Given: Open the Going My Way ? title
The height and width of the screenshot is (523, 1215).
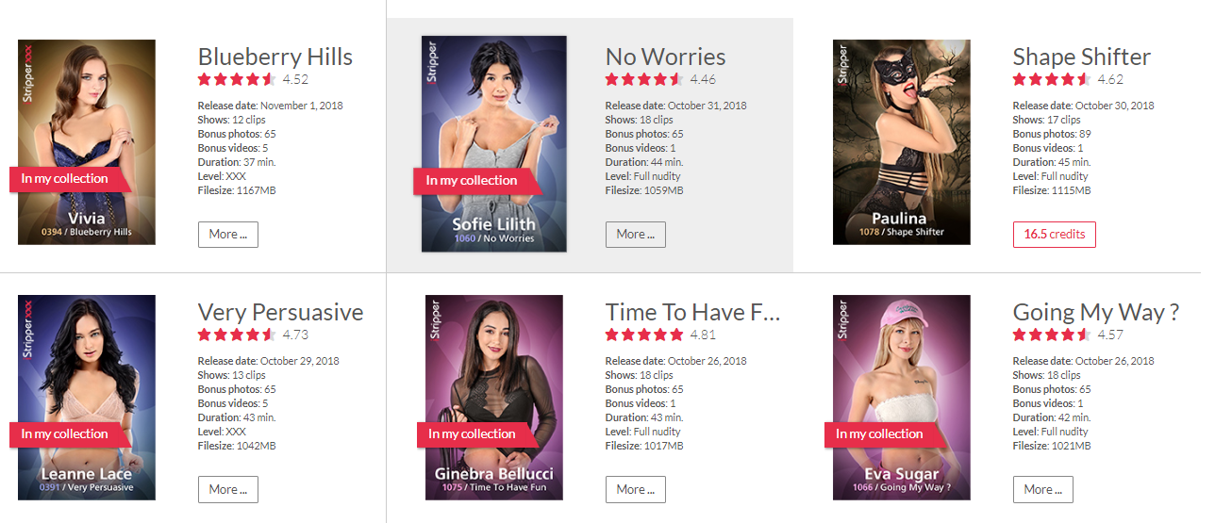Looking at the screenshot, I should click(x=1096, y=312).
